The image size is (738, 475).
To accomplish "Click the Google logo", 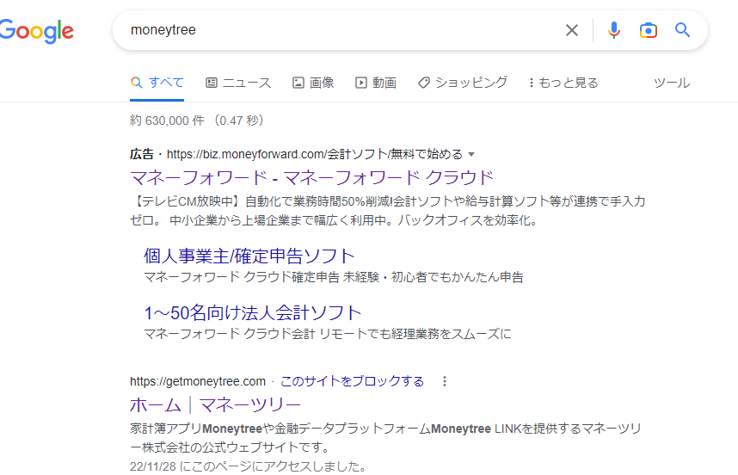I will (x=37, y=31).
